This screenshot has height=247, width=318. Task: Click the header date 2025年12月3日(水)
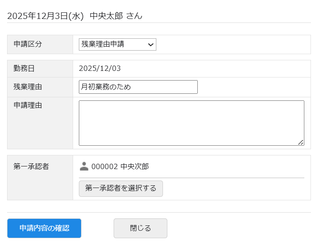pos(45,16)
